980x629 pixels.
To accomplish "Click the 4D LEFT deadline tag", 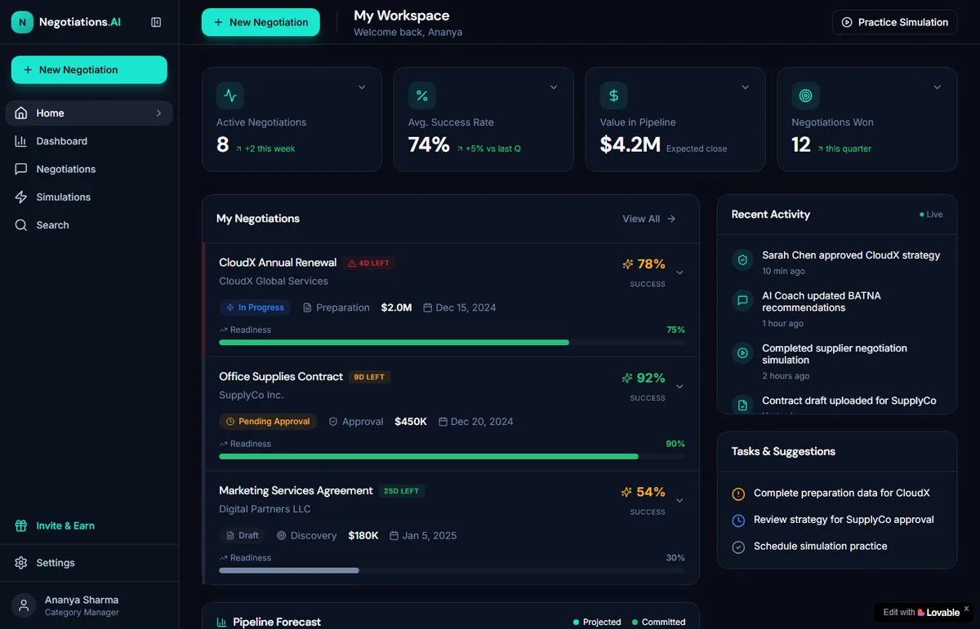I will pyautogui.click(x=369, y=264).
